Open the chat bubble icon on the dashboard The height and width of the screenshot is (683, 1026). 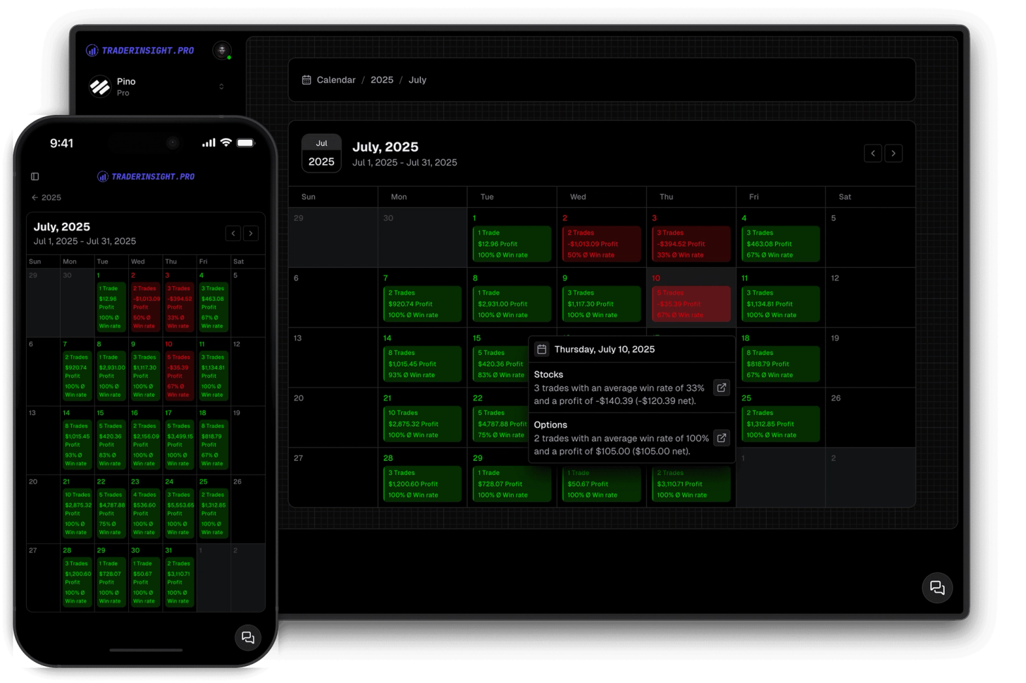[x=937, y=587]
